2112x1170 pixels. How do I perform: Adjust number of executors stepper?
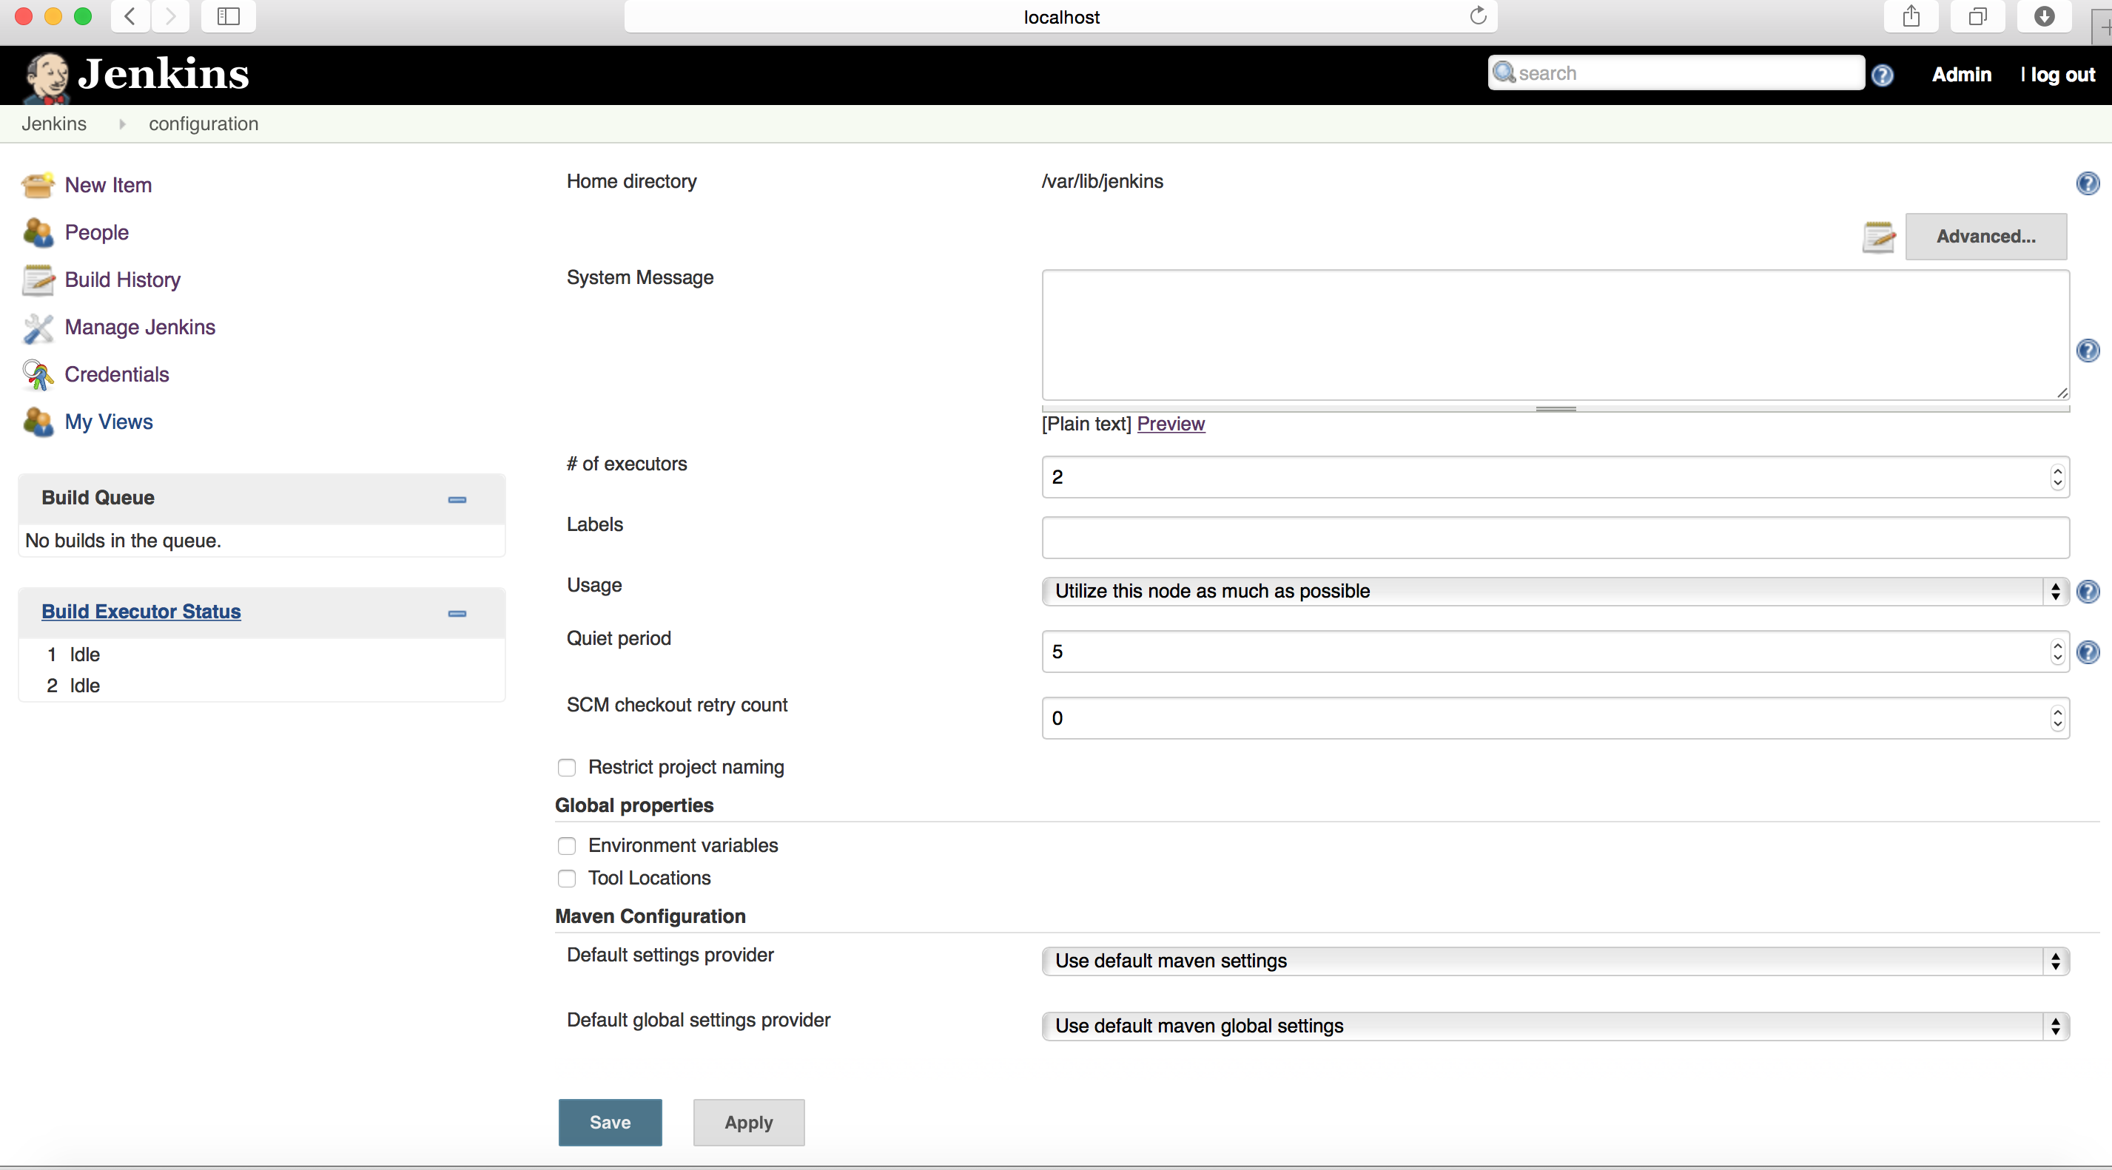click(2057, 478)
